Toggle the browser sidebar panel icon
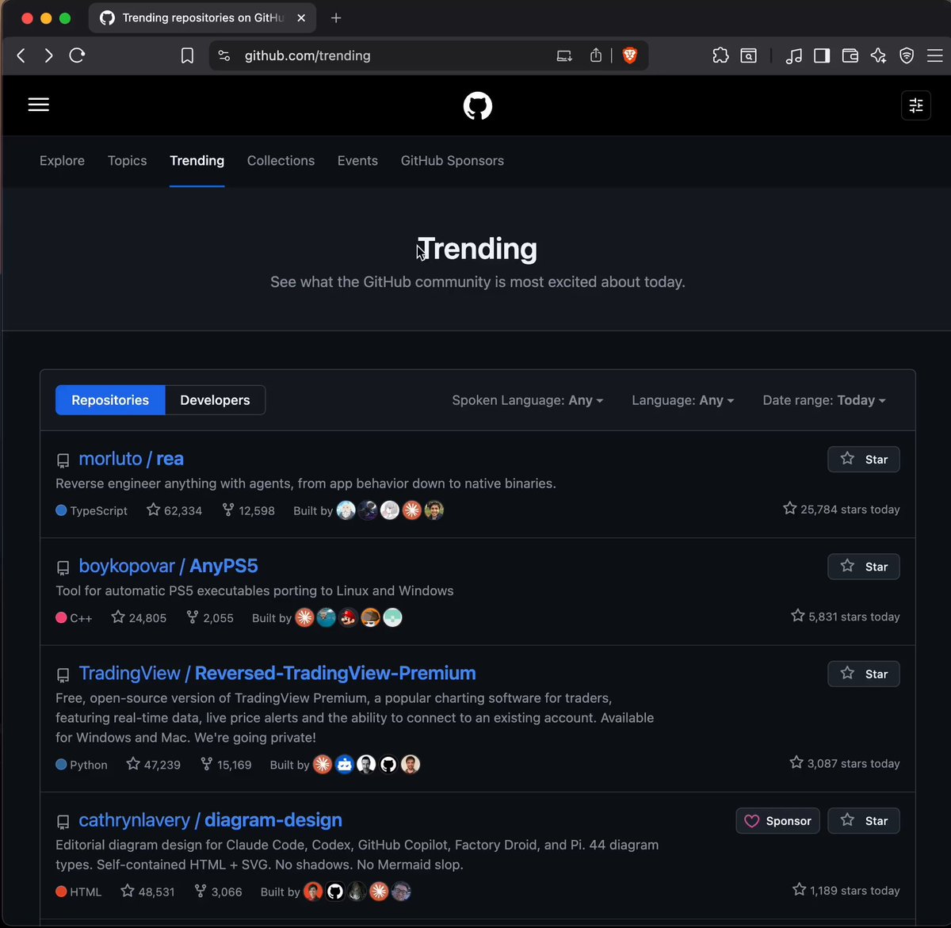 (822, 55)
